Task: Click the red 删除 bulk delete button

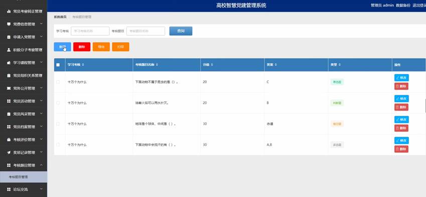Action: click(82, 47)
